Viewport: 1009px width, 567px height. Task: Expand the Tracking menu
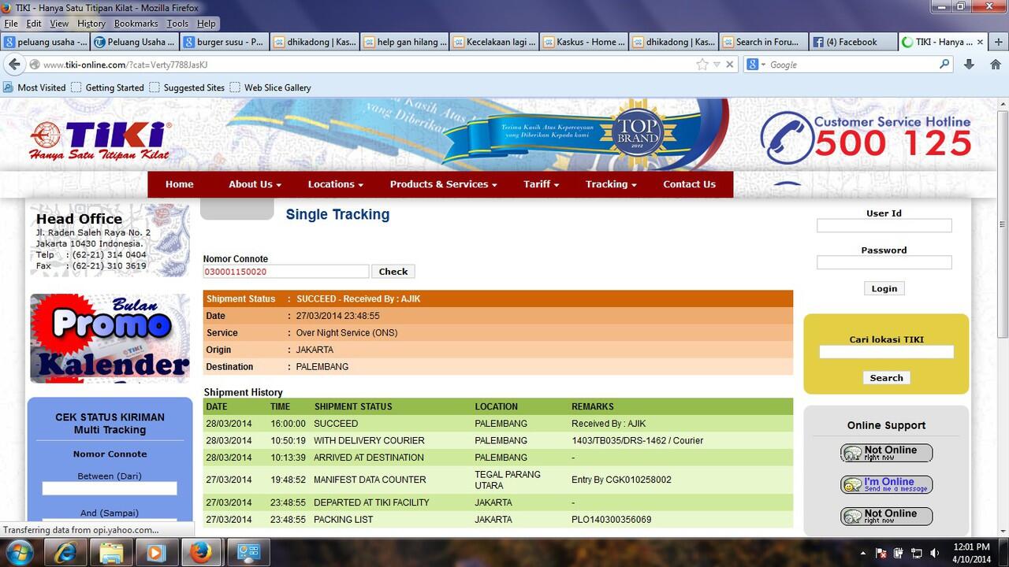tap(610, 184)
